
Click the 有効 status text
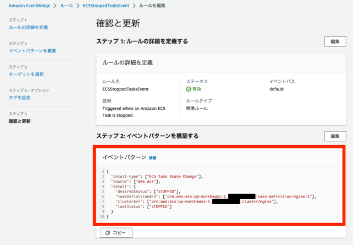197,89
